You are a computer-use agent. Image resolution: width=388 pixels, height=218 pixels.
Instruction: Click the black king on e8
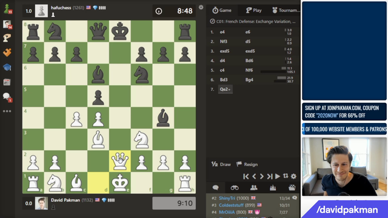[120, 31]
